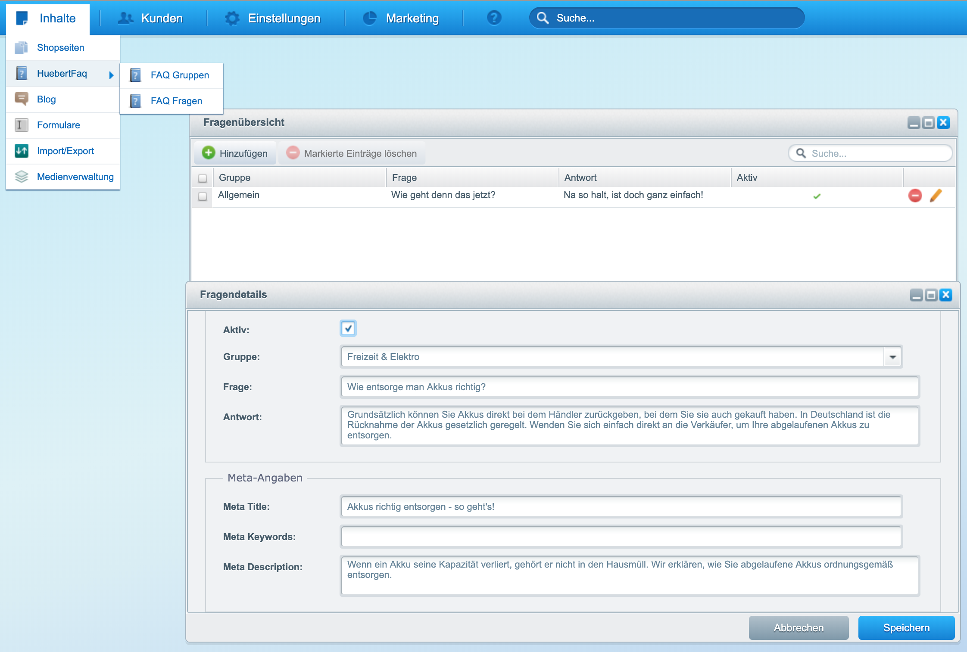The image size is (967, 652).
Task: Click the HuebertFaq book icon
Action: tap(21, 74)
